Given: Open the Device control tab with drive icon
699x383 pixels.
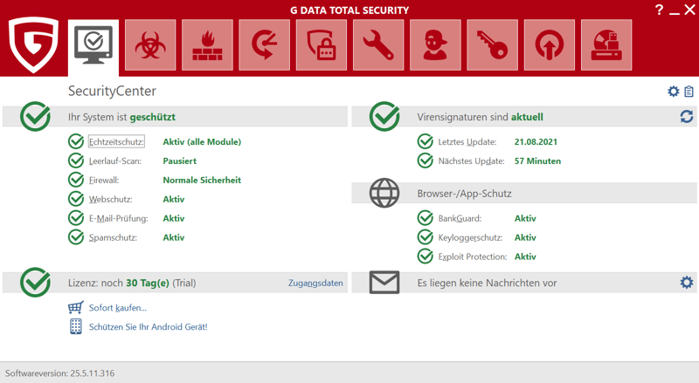Looking at the screenshot, I should click(x=605, y=44).
